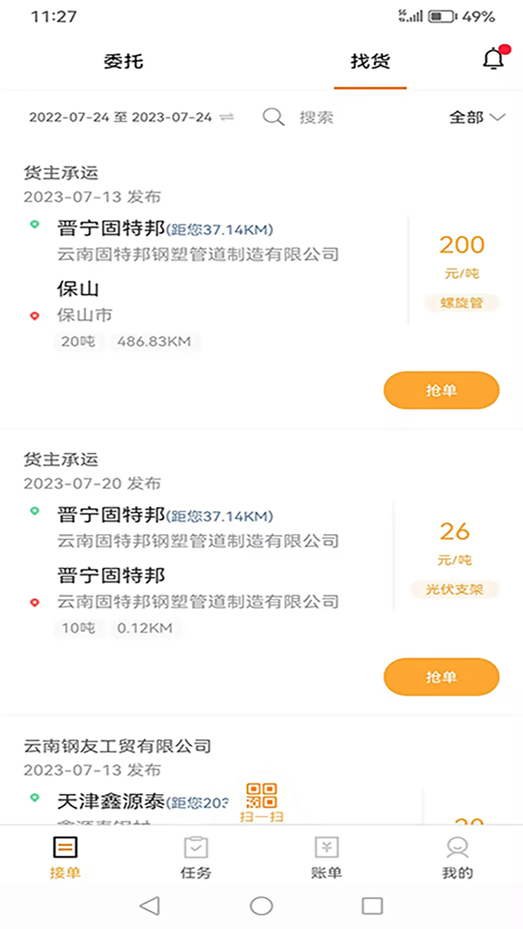The width and height of the screenshot is (523, 929).
Task: Open the notification bell
Action: [493, 60]
